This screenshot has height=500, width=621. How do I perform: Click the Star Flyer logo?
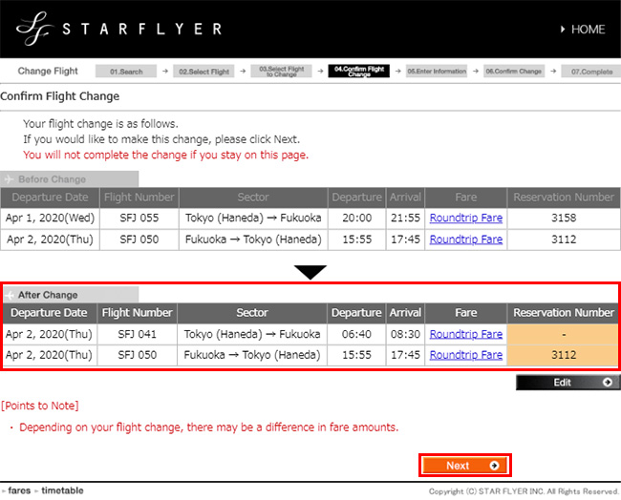(x=118, y=29)
